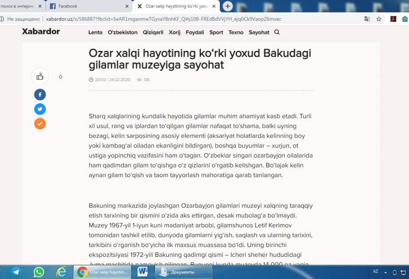
Task: Click the like counter showing 0
Action: (61, 77)
